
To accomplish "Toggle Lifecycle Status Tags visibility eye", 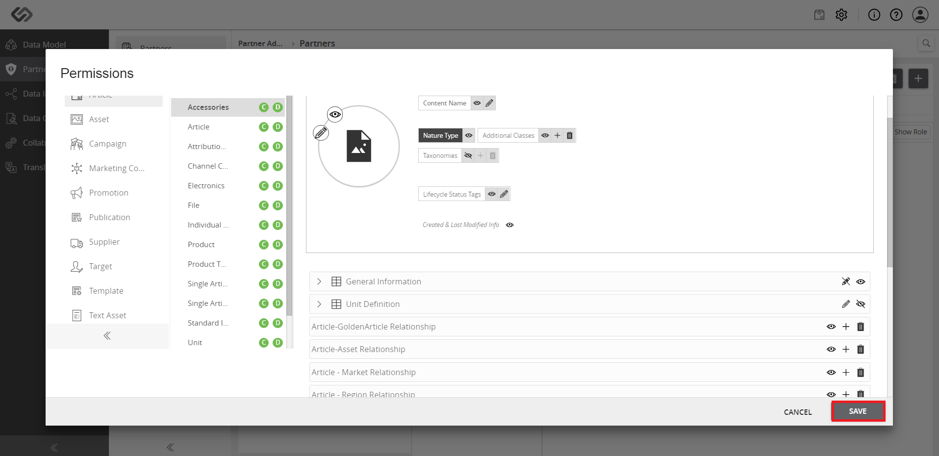I will (x=492, y=194).
